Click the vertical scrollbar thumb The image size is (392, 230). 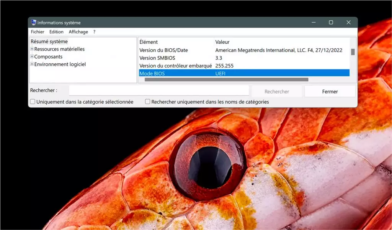[x=353, y=52]
